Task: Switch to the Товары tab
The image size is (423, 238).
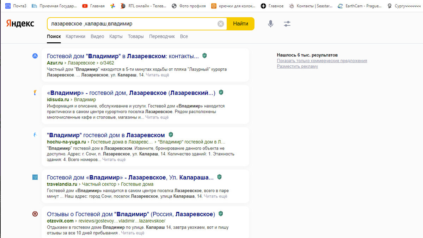Action: point(136,36)
